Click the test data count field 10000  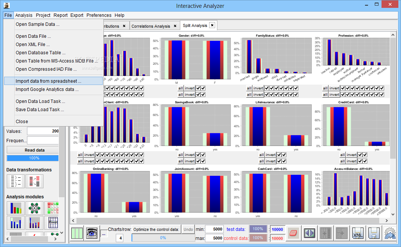click(277, 229)
